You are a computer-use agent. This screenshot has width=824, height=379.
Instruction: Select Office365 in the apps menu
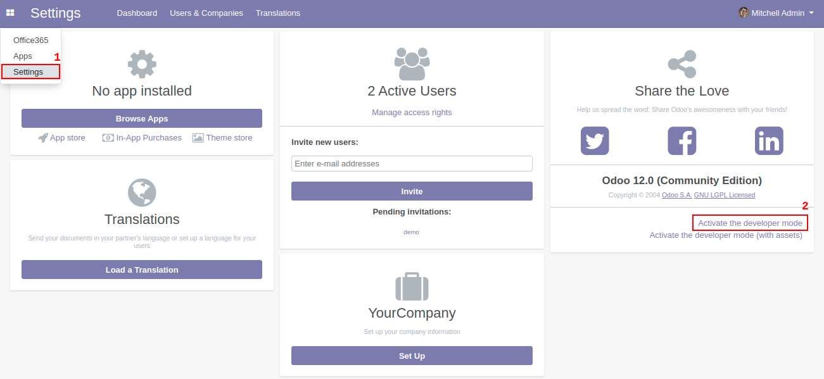click(x=30, y=40)
